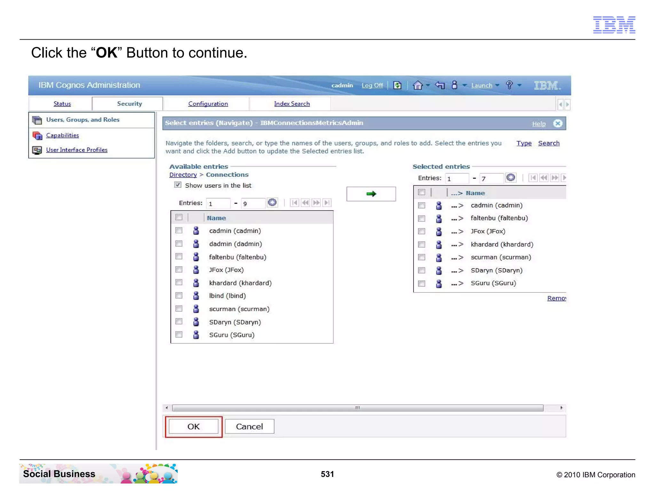The image size is (655, 491).
Task: Check the dadmin (dadmin) available entry
Action: (179, 244)
